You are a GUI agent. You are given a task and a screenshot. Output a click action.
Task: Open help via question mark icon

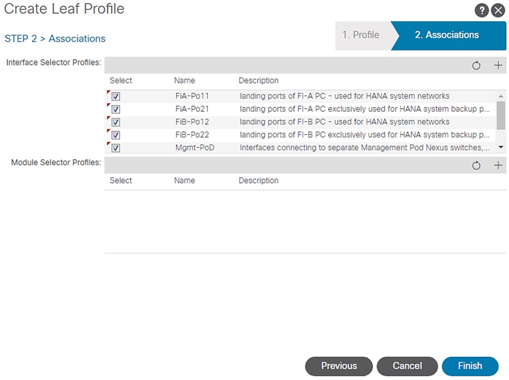click(x=481, y=10)
